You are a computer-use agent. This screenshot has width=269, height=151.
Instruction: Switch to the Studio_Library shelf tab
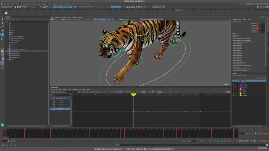(x=179, y=10)
